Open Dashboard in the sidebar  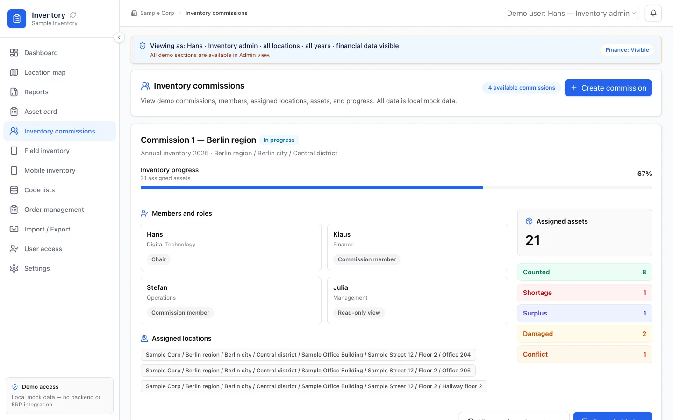point(59,53)
